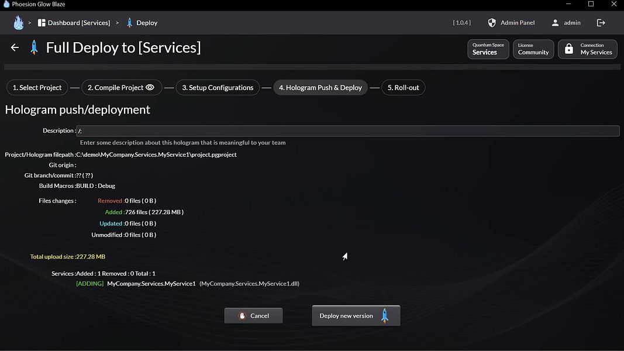This screenshot has width=624, height=351.
Task: Click the lock icon in Connection button
Action: [x=569, y=49]
